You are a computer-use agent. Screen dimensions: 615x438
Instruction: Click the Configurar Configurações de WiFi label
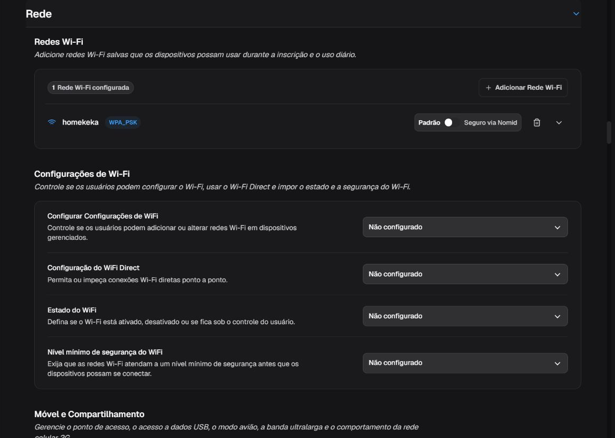(103, 216)
